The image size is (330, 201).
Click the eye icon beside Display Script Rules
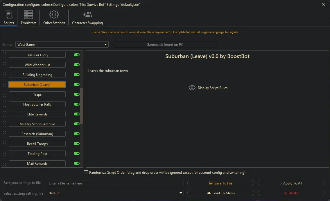(x=192, y=88)
